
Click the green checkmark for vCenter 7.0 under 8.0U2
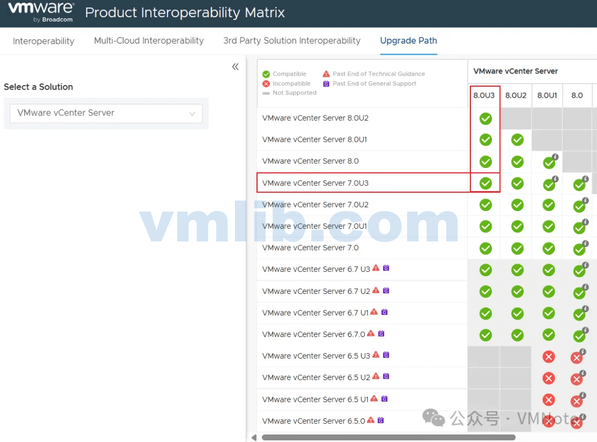coord(517,248)
